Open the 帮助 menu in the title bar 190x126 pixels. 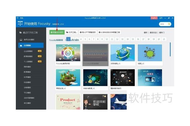click(22, 18)
